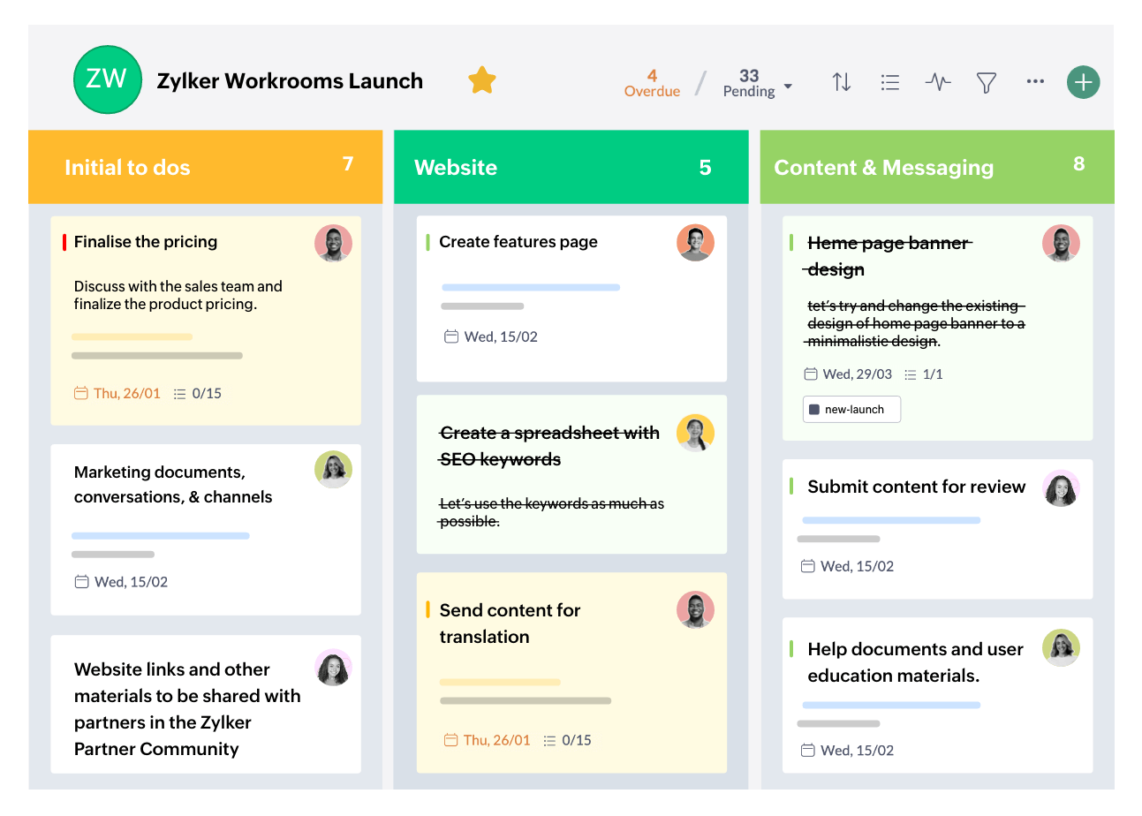The width and height of the screenshot is (1142, 816).
Task: Click the Overdue counter
Action: pyautogui.click(x=652, y=81)
